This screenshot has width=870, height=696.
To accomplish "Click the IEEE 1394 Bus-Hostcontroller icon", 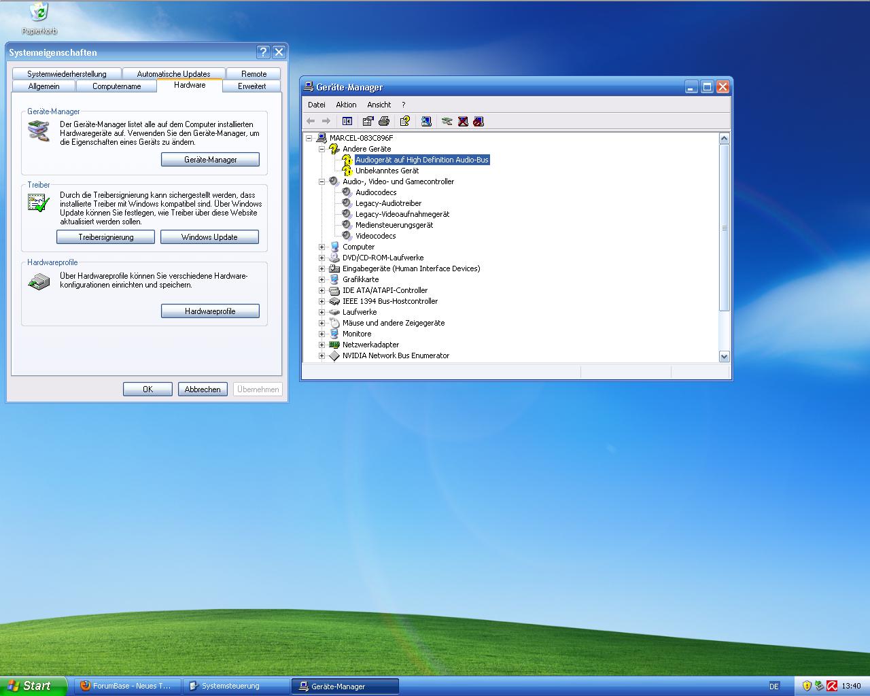I will coord(334,301).
